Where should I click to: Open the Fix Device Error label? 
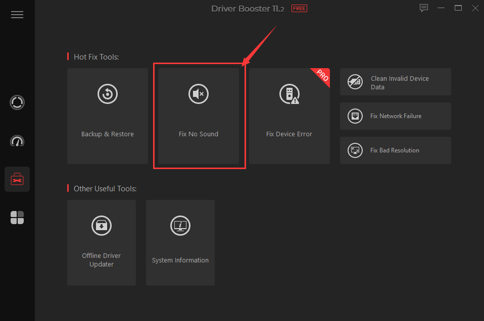click(289, 134)
